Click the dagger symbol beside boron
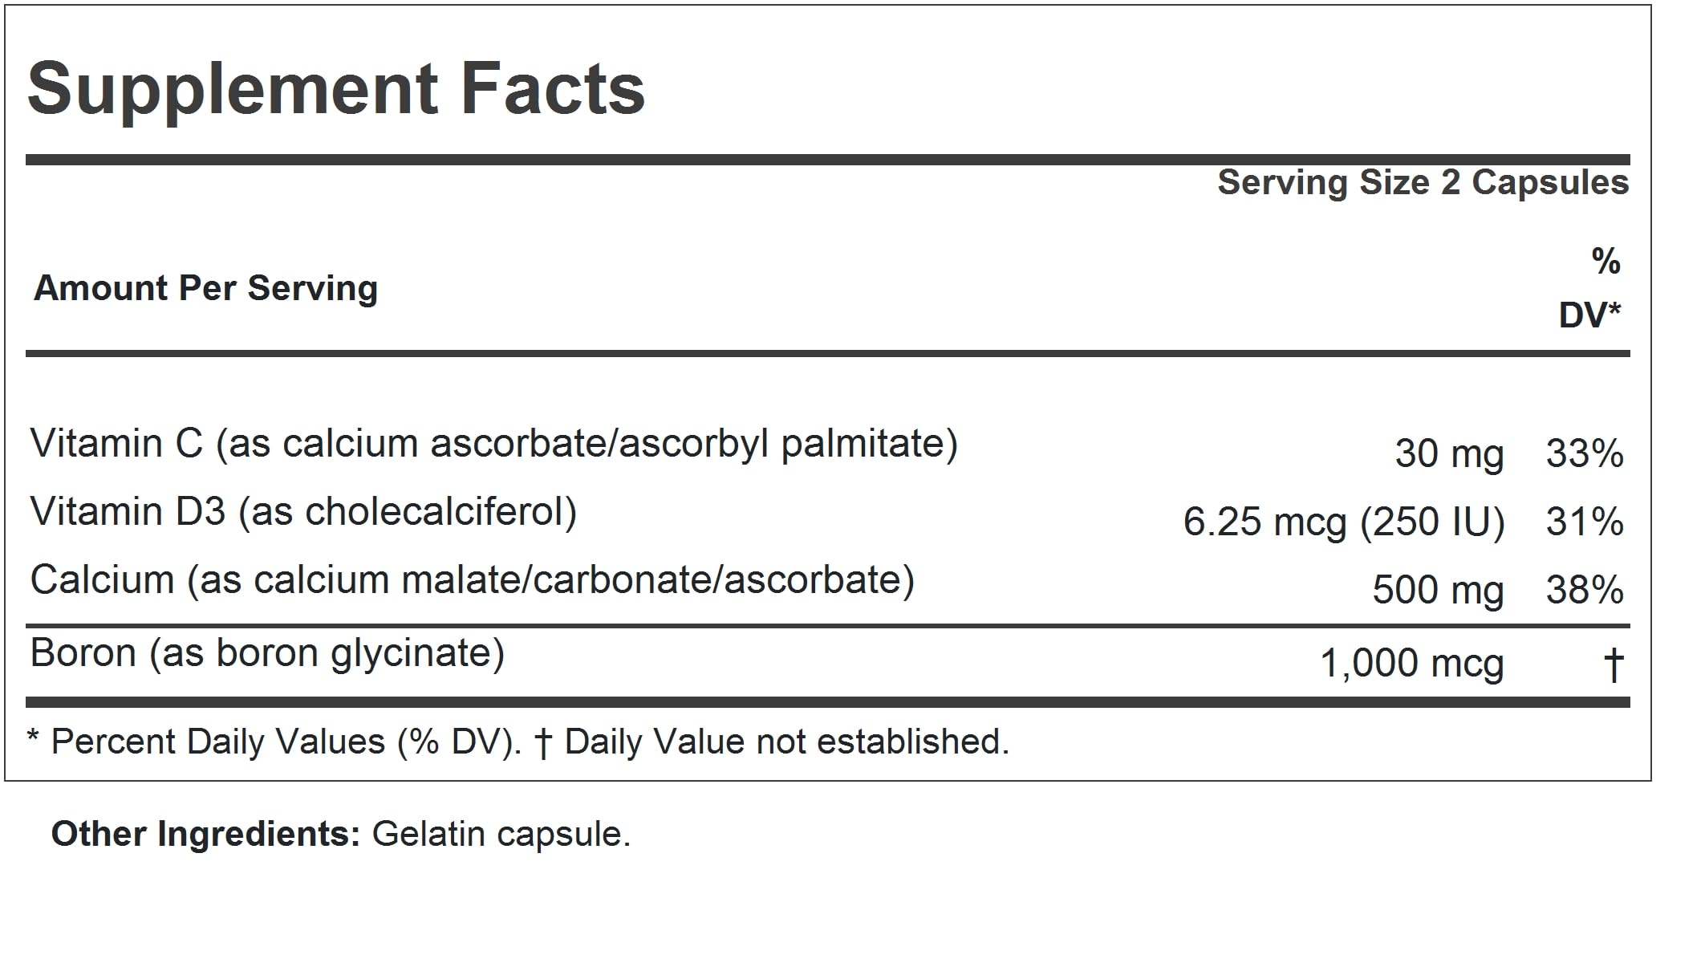The image size is (1705, 963). pos(1613,664)
